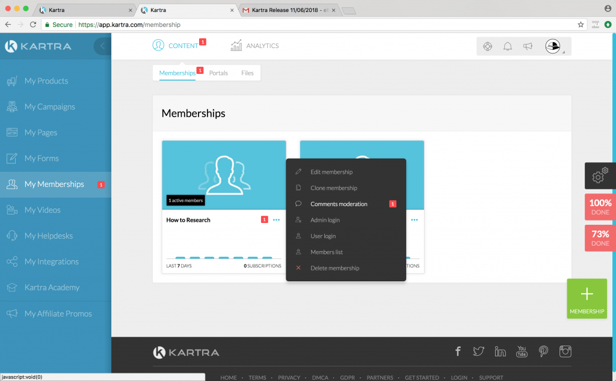Open Kartra LinkedIn page from footer

point(500,351)
